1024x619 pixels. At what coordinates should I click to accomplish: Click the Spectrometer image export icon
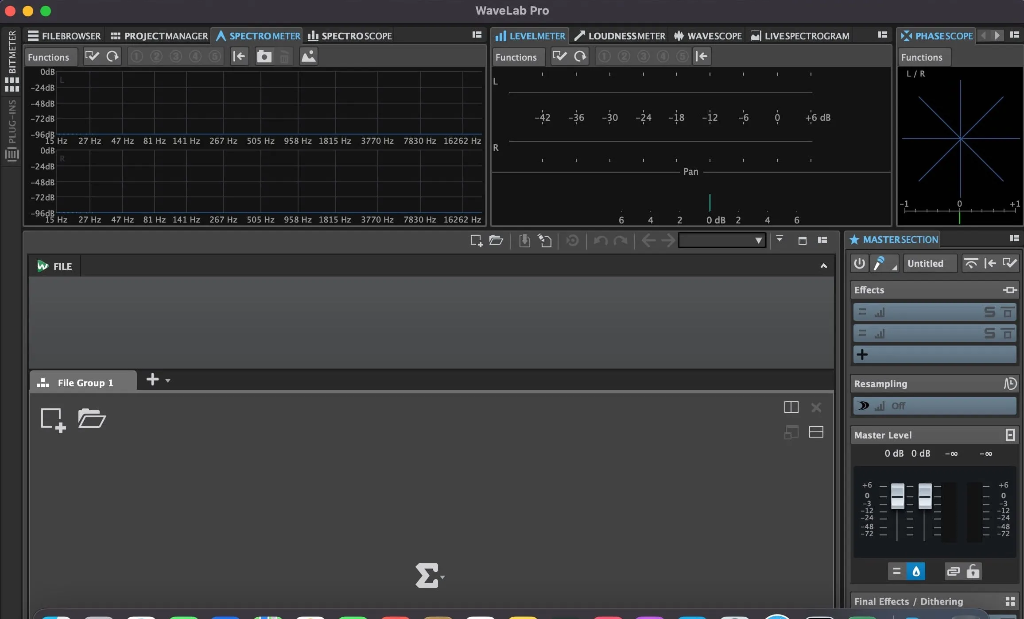[308, 57]
